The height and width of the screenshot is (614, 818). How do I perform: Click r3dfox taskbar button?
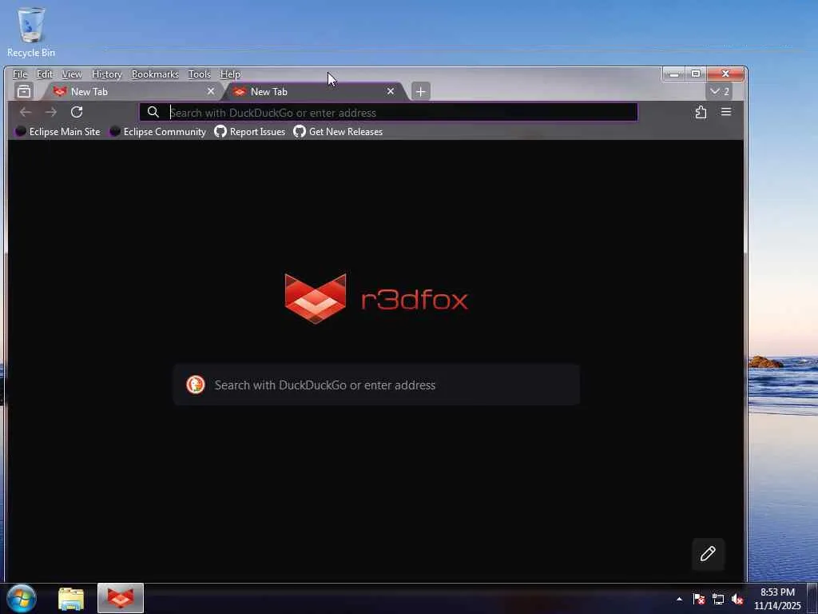121,598
